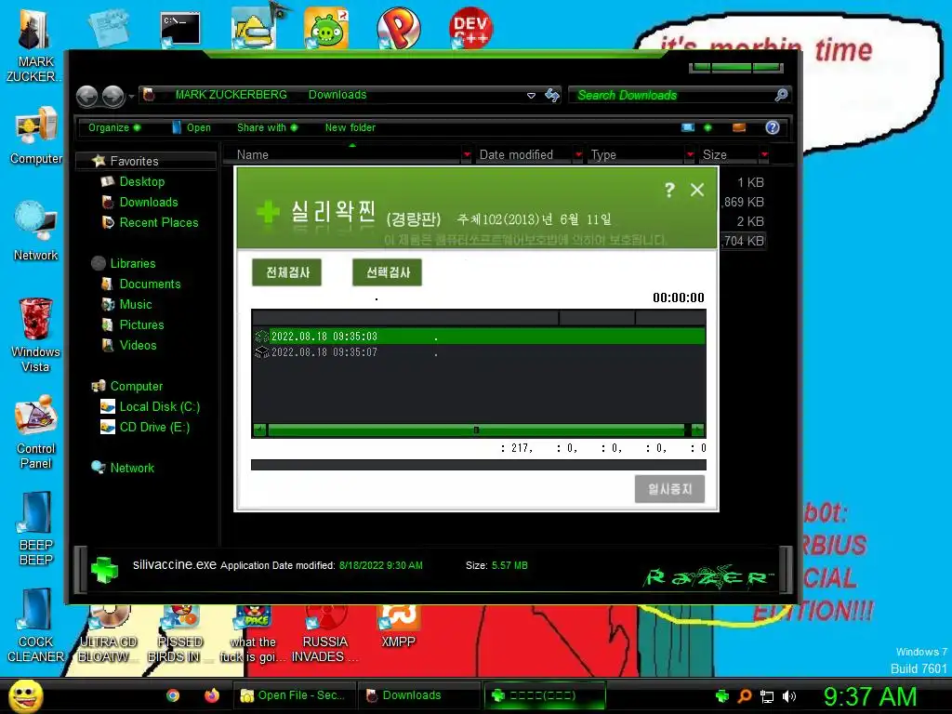
Task: Click the left scroll arrow of scan log
Action: click(259, 430)
